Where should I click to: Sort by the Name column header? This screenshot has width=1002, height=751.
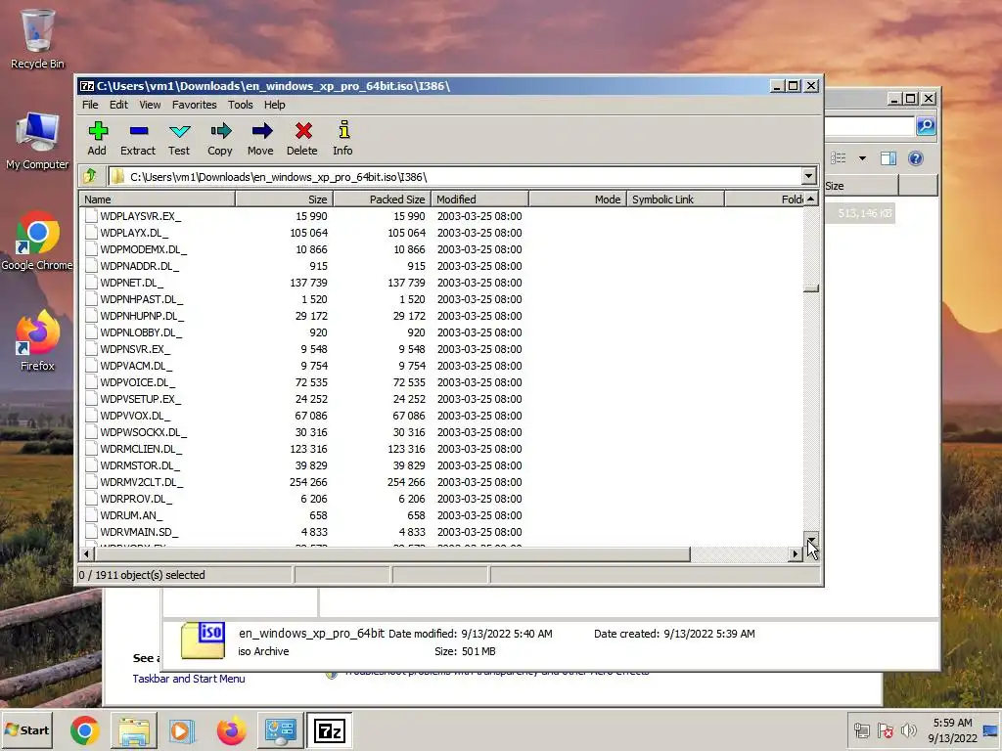tap(158, 199)
